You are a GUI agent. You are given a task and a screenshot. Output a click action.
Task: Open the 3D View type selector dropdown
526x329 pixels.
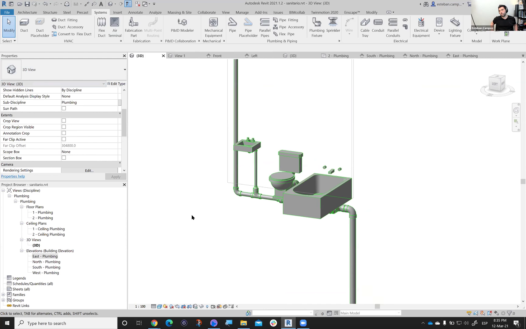[124, 70]
